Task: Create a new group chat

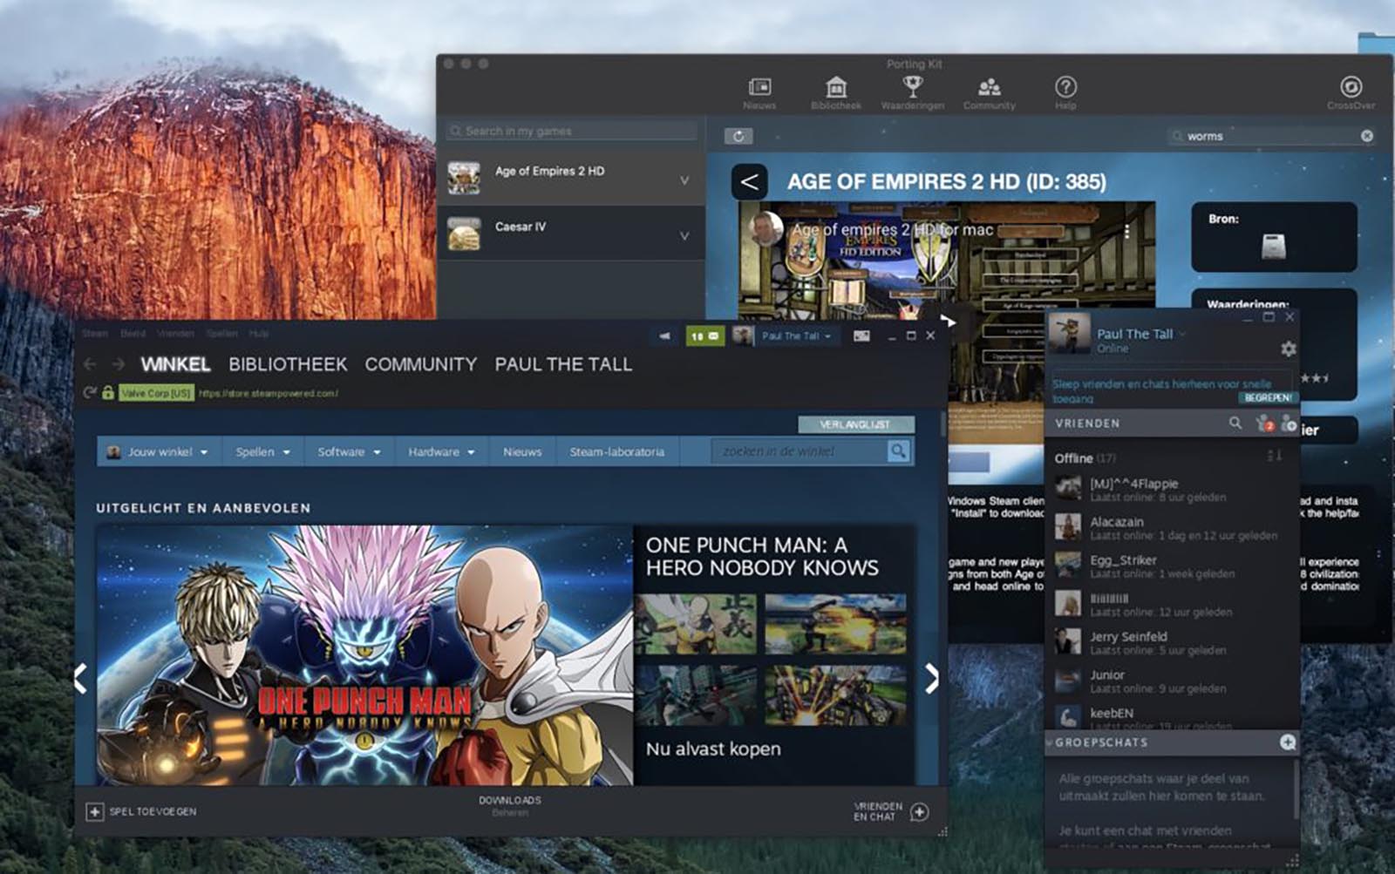Action: (1287, 742)
